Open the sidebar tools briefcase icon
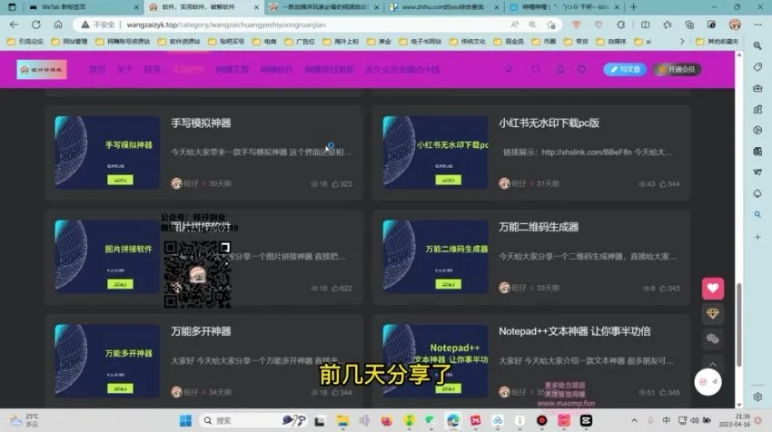 point(757,88)
